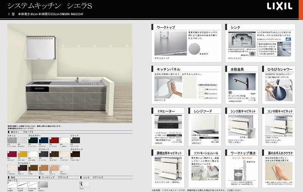
Task: Select the deep red gloss color swatch
Action: coord(54,140)
